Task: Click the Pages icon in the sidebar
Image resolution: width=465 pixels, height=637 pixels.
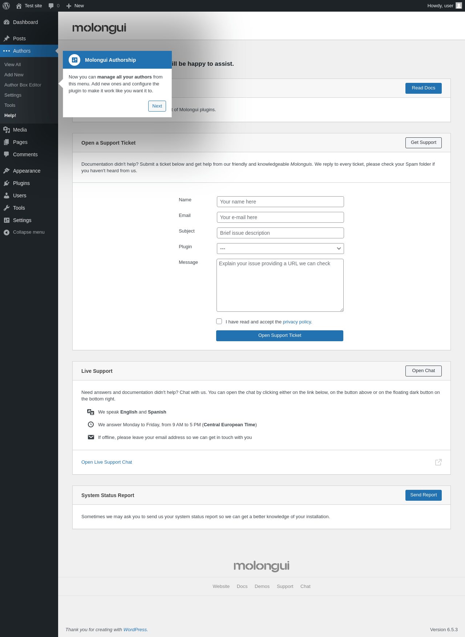Action: (7, 142)
